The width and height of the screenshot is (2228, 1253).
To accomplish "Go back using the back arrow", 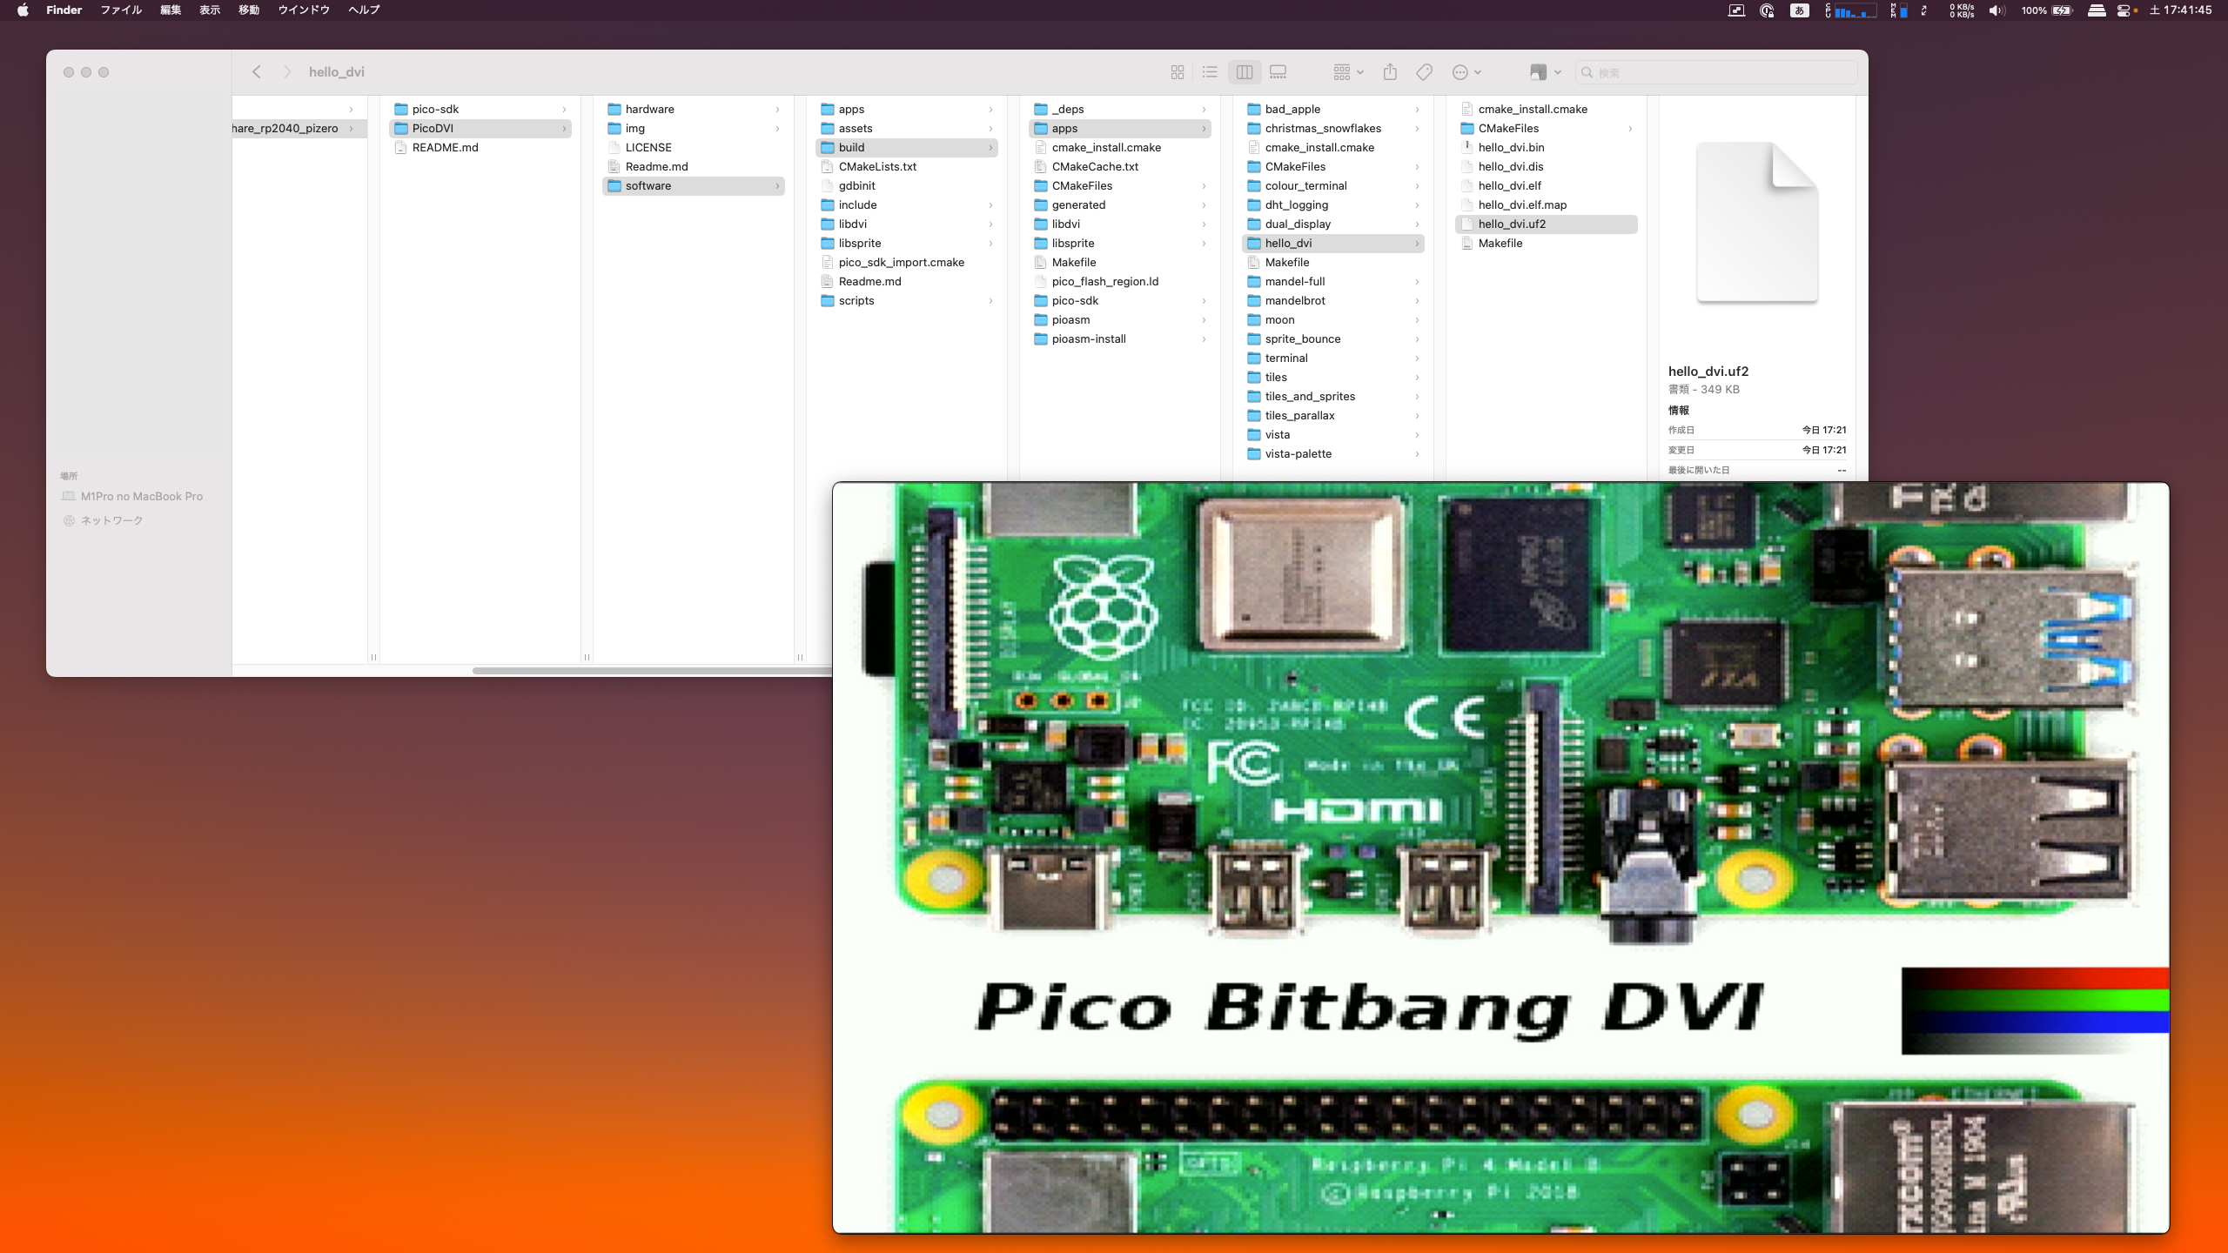I will [x=257, y=72].
